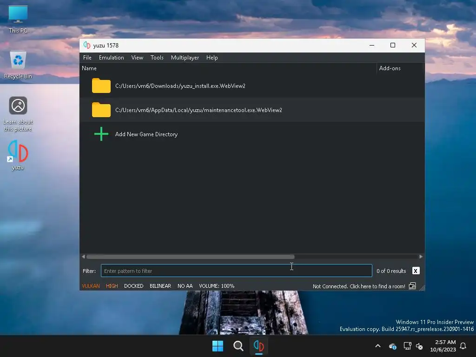The image size is (476, 357).
Task: Click the yuzu taskbar icon
Action: click(x=258, y=346)
